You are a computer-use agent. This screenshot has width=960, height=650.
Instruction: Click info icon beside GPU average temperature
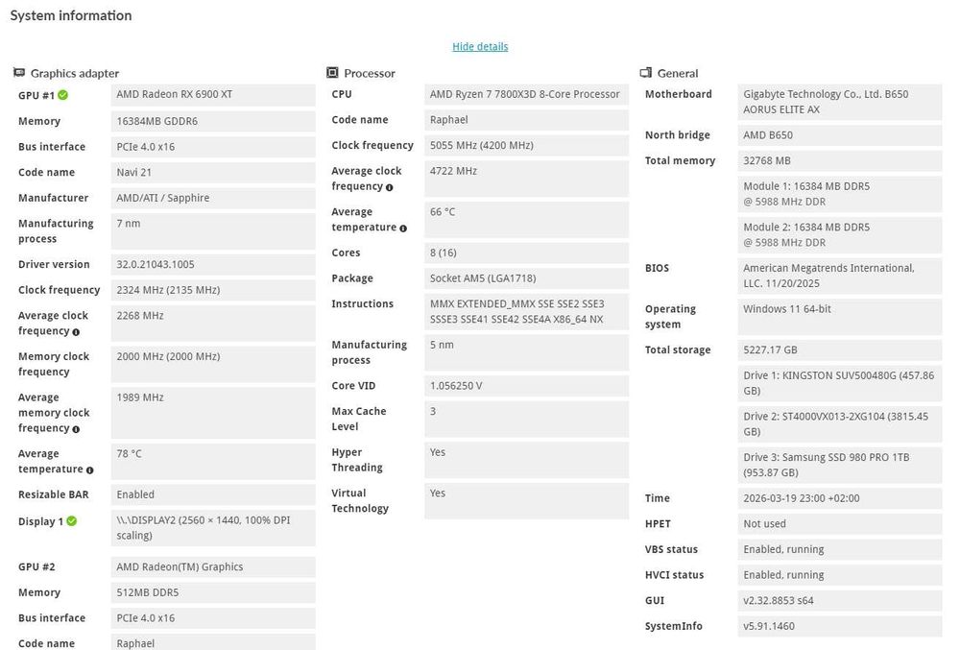(x=89, y=470)
